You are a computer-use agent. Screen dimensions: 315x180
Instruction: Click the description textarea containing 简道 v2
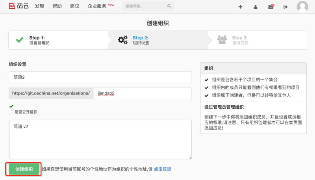[x=100, y=139]
